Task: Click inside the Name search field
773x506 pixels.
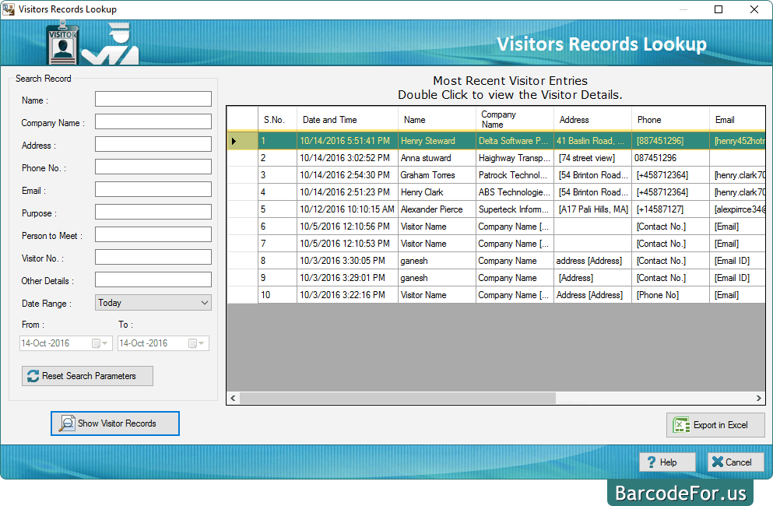Action: (x=153, y=99)
